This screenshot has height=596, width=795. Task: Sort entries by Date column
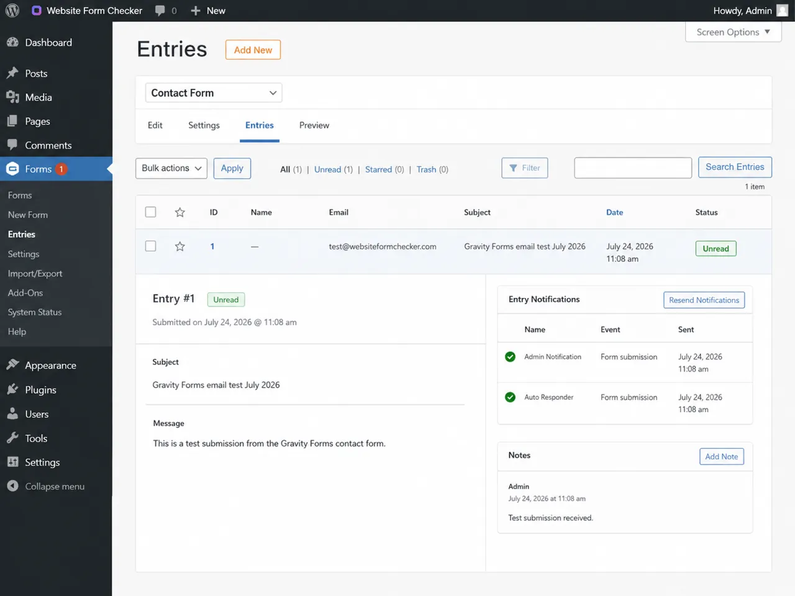614,212
